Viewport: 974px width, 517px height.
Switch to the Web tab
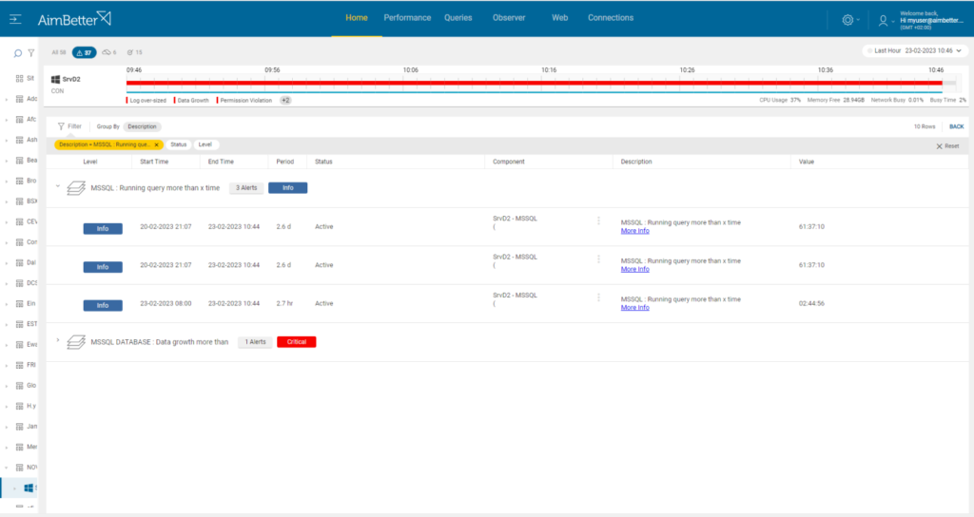pos(559,18)
